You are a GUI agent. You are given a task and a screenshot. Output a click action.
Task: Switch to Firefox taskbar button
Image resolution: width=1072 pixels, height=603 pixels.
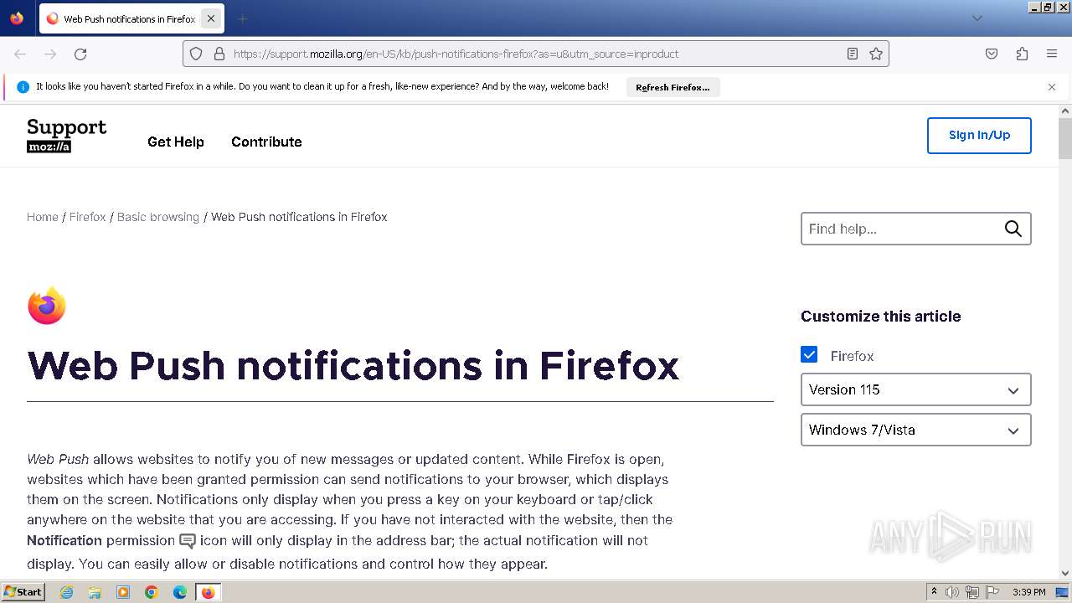(x=209, y=592)
